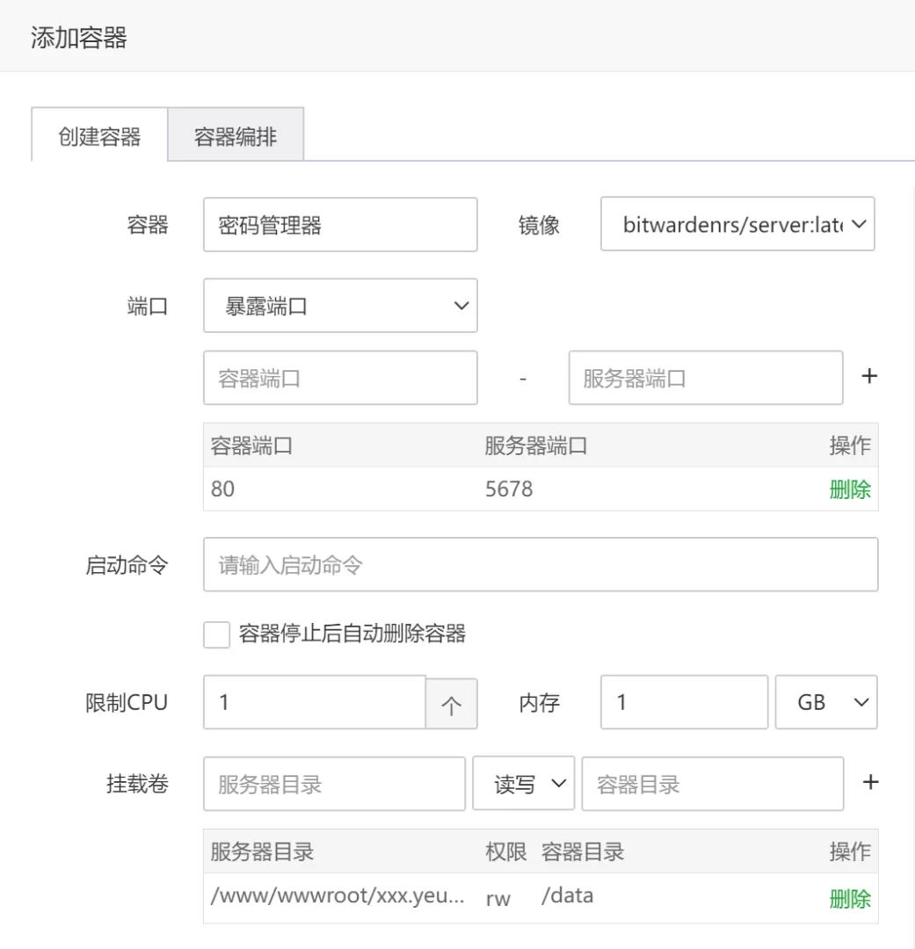The width and height of the screenshot is (915, 949).
Task: Switch to the 容器编排 tab
Action: click(x=236, y=136)
